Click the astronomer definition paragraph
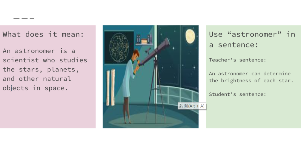 coord(45,70)
